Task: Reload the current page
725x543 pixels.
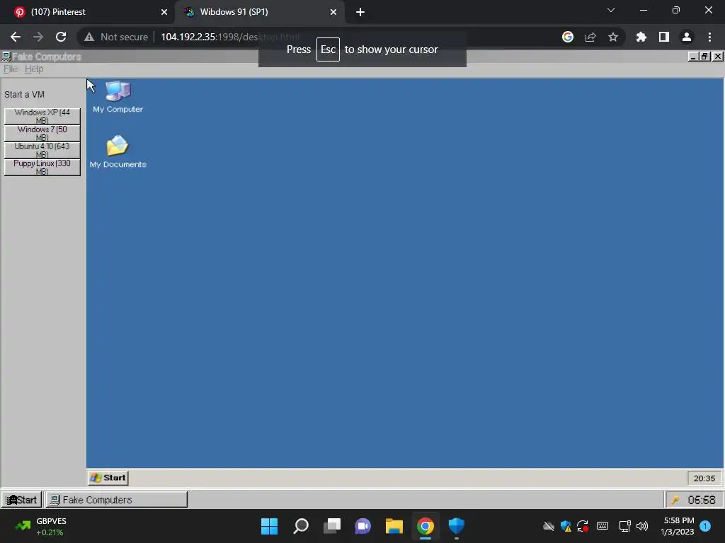Action: pos(61,37)
